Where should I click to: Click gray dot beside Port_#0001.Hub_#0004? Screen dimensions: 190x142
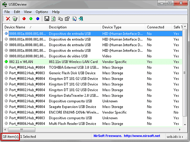(x=6, y=67)
